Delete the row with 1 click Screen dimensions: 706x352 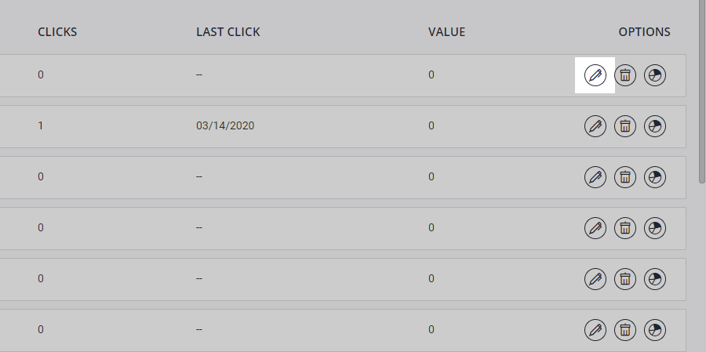point(625,126)
